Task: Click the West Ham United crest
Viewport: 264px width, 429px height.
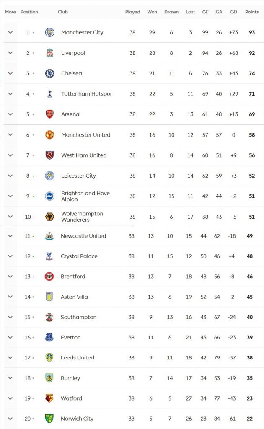Action: pos(50,155)
